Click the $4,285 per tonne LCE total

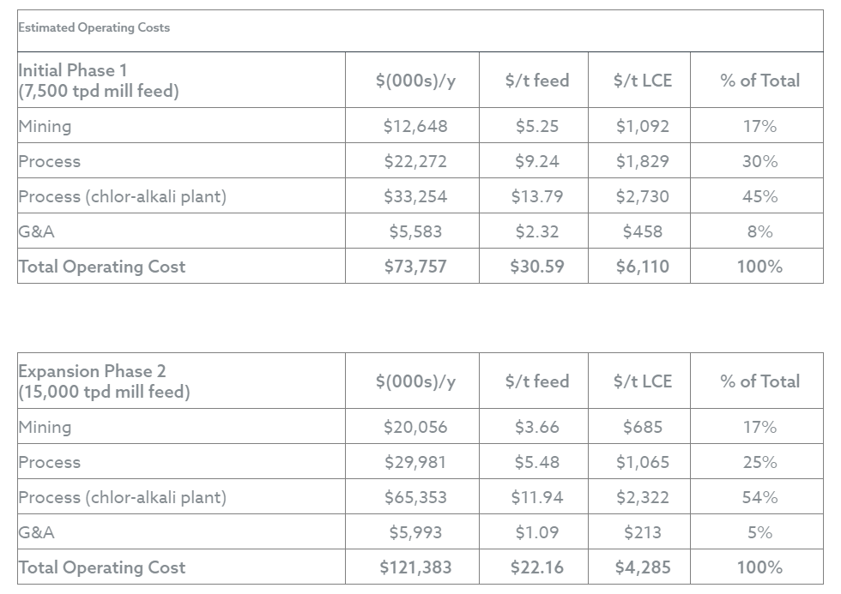[642, 567]
